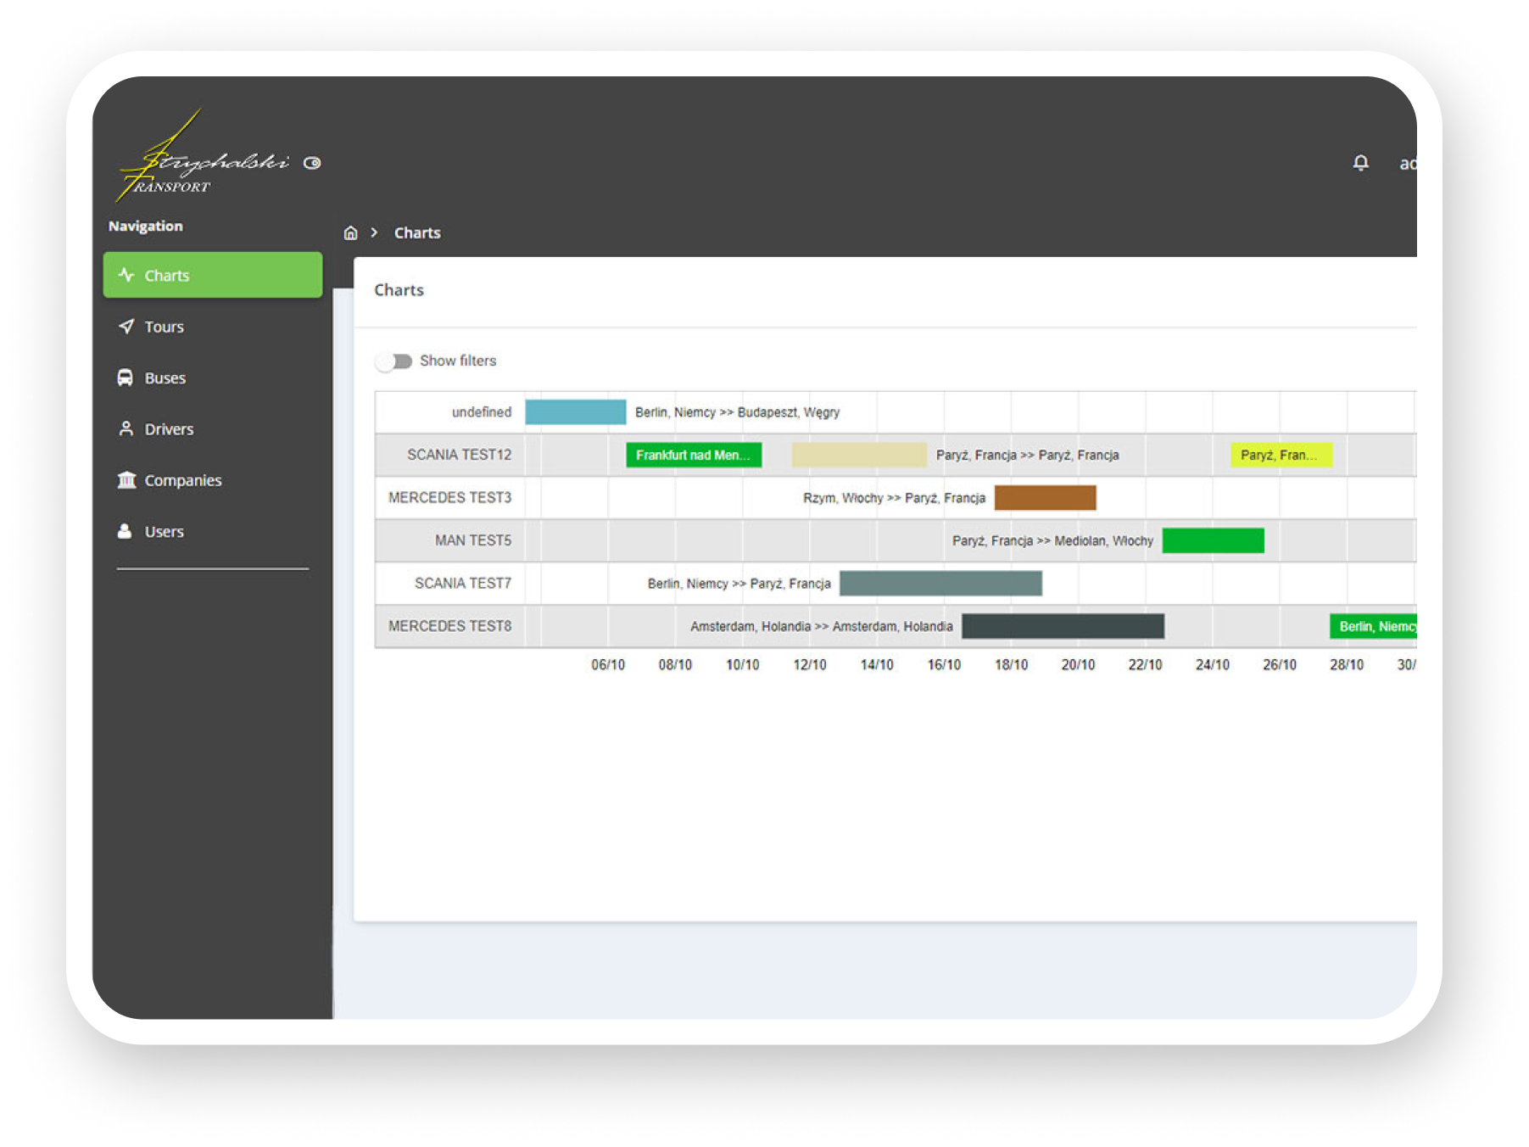Toggle the sidebar eye icon beside logo
The height and width of the screenshot is (1147, 1529).
click(x=312, y=163)
